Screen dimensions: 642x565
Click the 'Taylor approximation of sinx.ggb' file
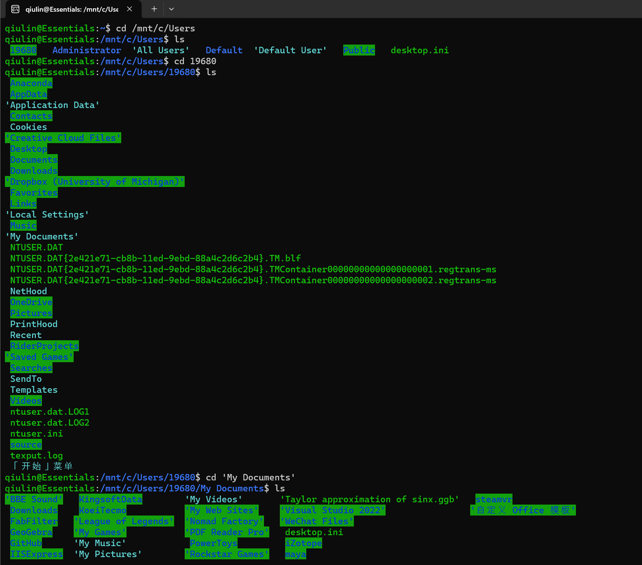(x=369, y=499)
